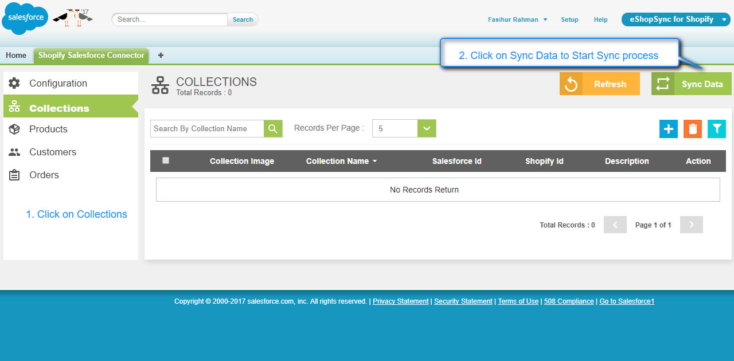Go to previous page arrow
This screenshot has height=361, width=734.
[x=615, y=225]
